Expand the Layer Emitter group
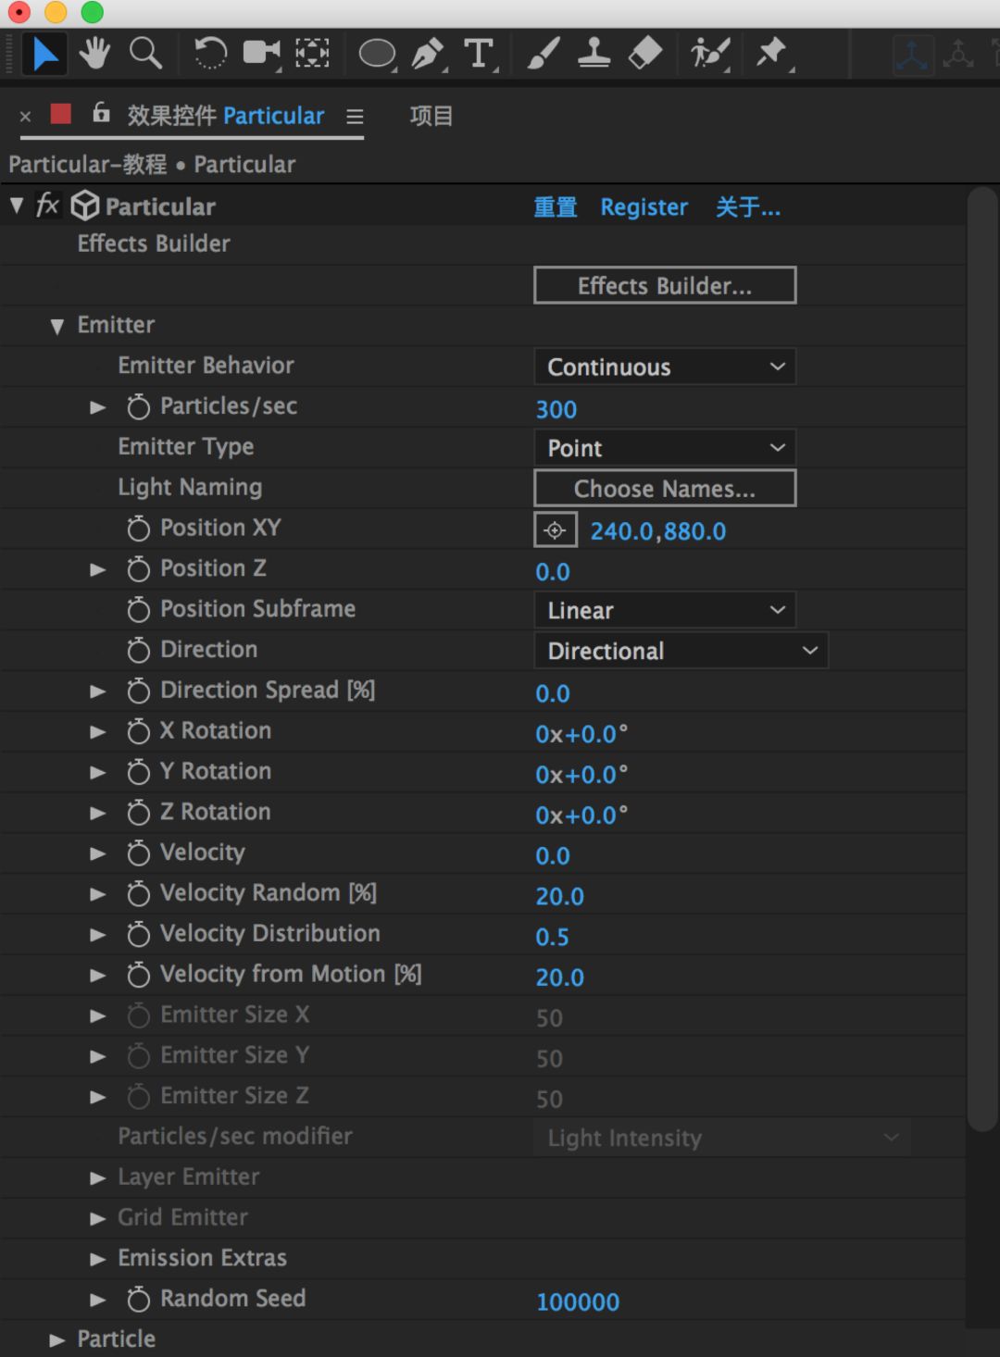The width and height of the screenshot is (1000, 1357). pyautogui.click(x=97, y=1178)
